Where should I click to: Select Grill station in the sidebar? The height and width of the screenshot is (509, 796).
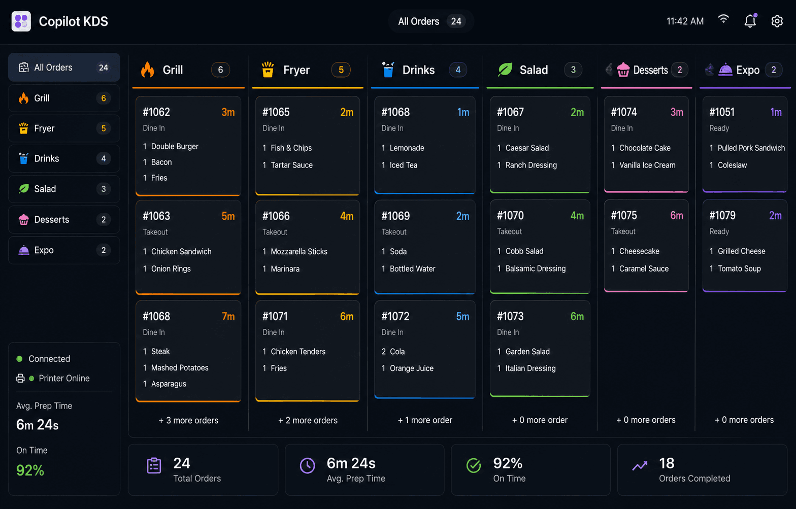pos(64,98)
